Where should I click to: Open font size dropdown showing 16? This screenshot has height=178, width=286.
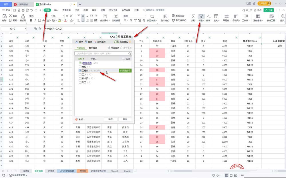coord(63,16)
